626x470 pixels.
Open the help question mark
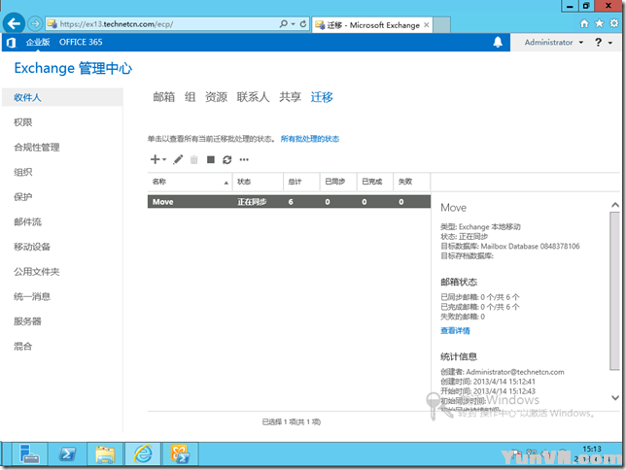point(598,42)
